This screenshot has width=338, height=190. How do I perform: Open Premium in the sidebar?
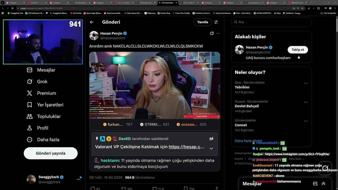tap(41, 93)
